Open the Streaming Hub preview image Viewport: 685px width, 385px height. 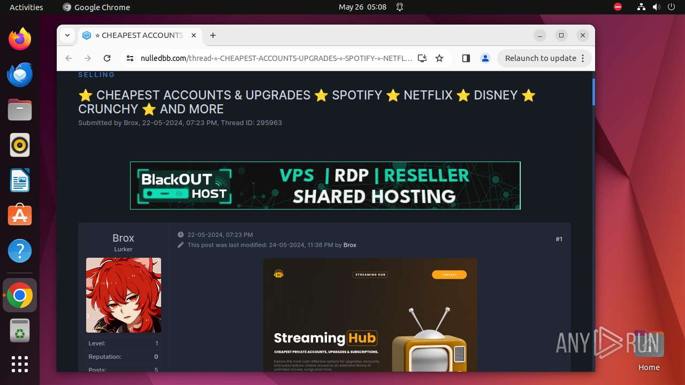pyautogui.click(x=370, y=315)
